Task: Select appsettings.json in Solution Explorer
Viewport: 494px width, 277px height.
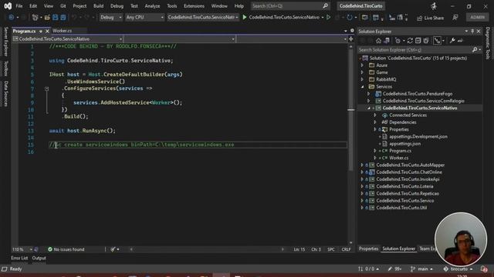Action: [404, 144]
